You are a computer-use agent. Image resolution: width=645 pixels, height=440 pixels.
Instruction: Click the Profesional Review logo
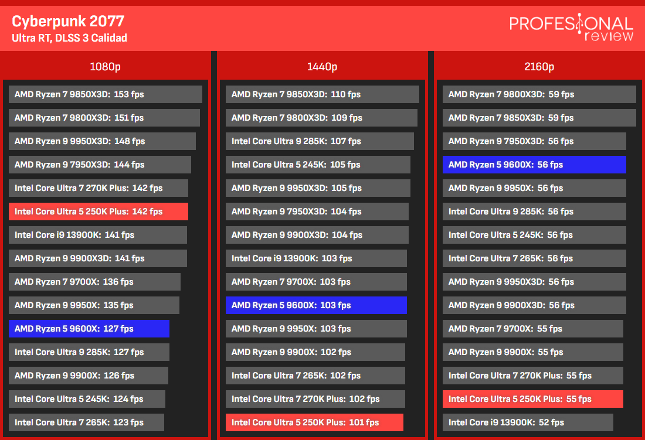point(571,28)
